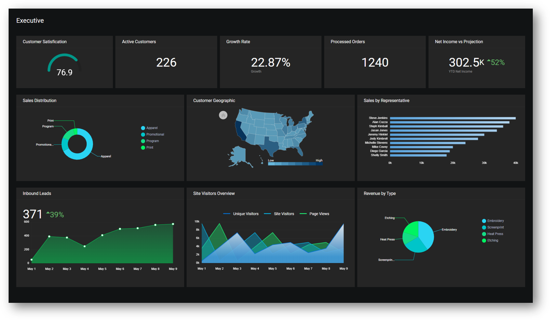This screenshot has height=320, width=550.
Task: Click the up arrow beside 39% leads
Action: (x=48, y=213)
